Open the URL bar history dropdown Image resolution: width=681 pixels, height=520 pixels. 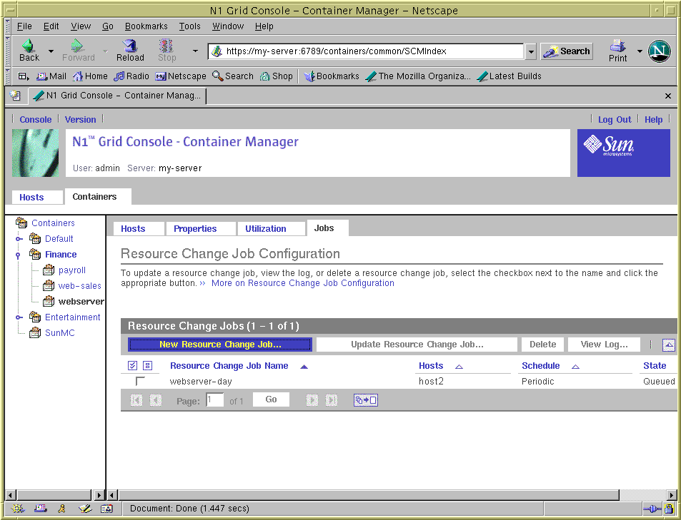coord(531,51)
